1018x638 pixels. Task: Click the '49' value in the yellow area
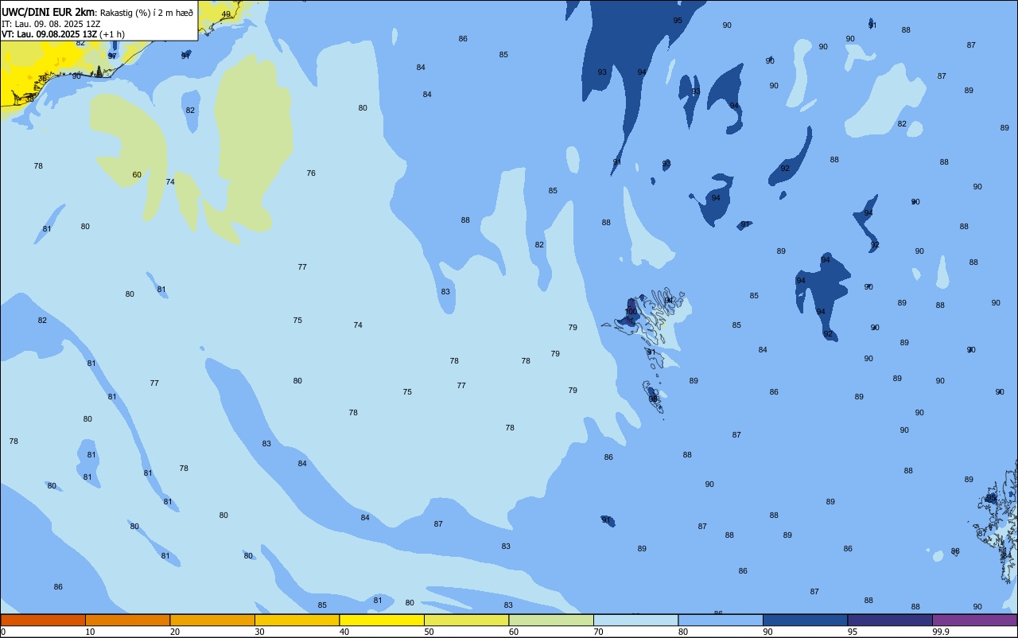(x=226, y=14)
